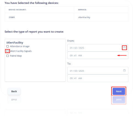
Task: Enable the iAlert Facility Signals checkbox
Action: coord(7,51)
